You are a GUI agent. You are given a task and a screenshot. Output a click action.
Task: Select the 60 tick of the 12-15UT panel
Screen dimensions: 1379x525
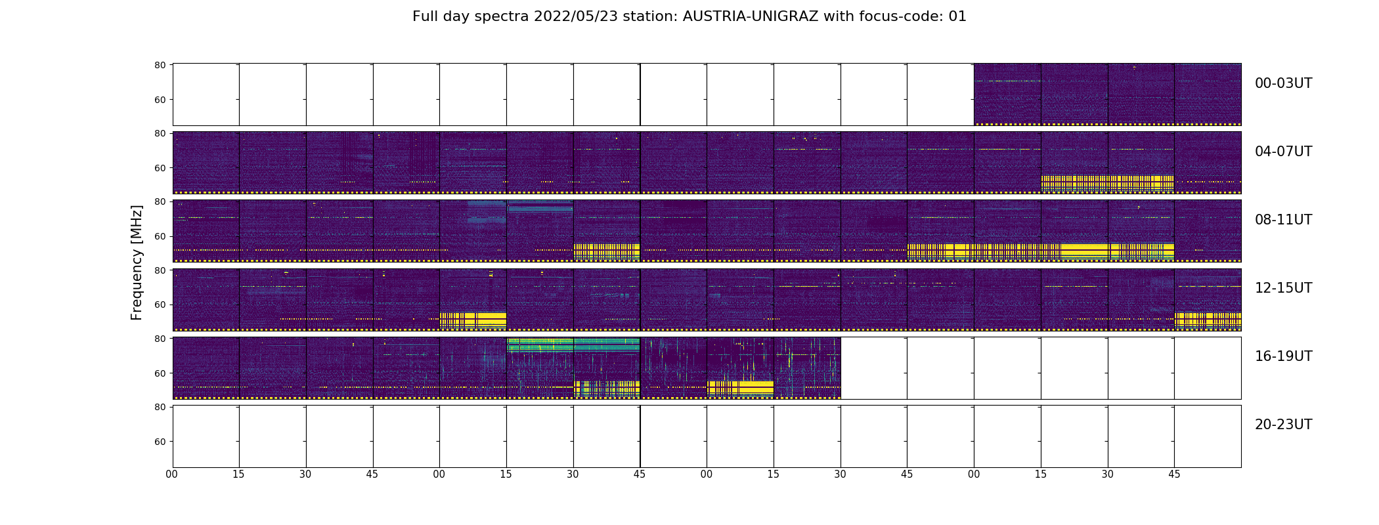(160, 304)
